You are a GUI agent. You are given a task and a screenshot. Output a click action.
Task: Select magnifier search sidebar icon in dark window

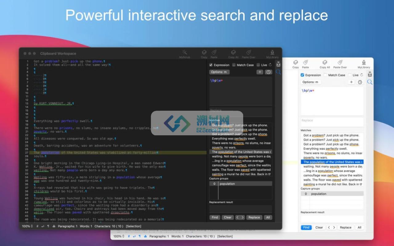point(278,72)
